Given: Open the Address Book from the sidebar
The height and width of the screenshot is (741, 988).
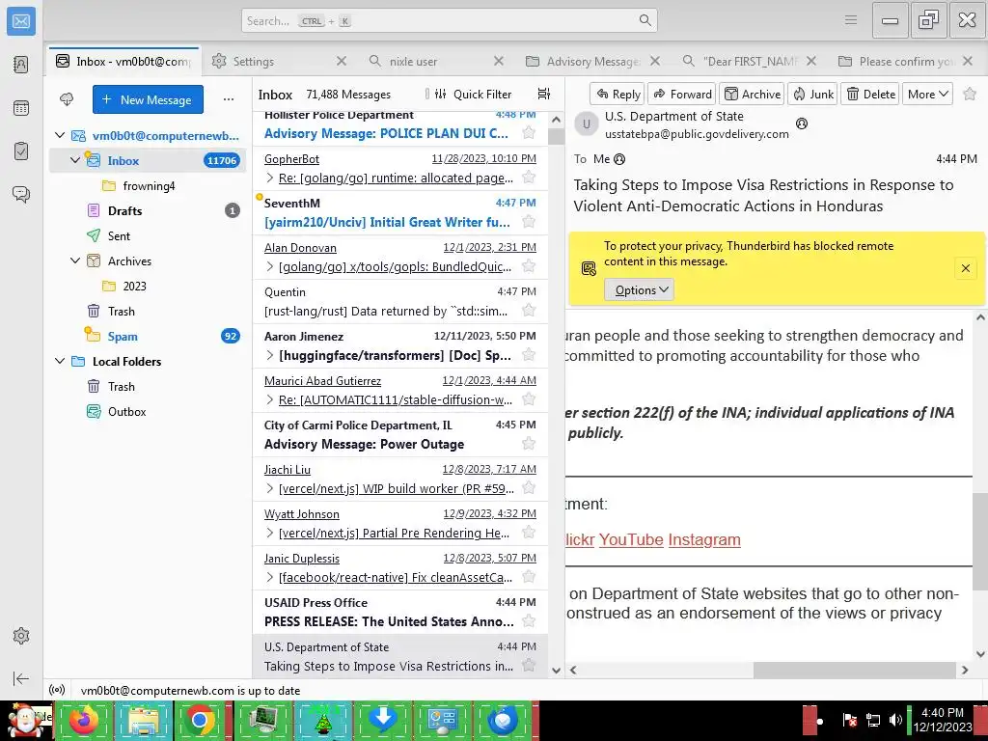Looking at the screenshot, I should click(21, 65).
